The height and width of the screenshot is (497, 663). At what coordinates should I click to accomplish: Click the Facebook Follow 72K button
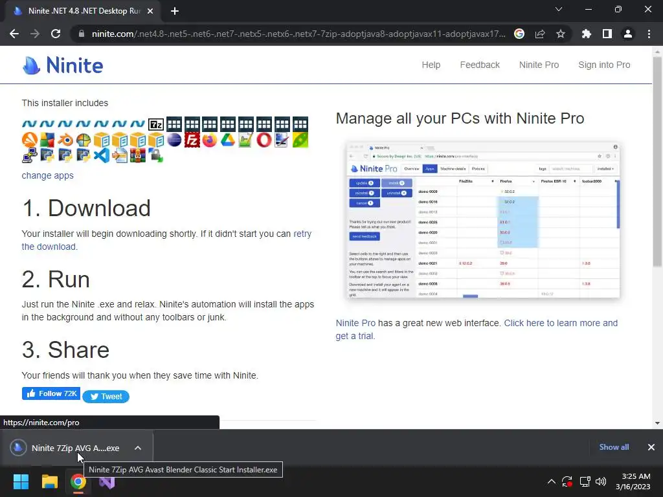pos(51,393)
